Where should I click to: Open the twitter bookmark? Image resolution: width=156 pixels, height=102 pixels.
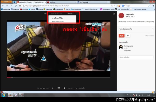click(32, 9)
